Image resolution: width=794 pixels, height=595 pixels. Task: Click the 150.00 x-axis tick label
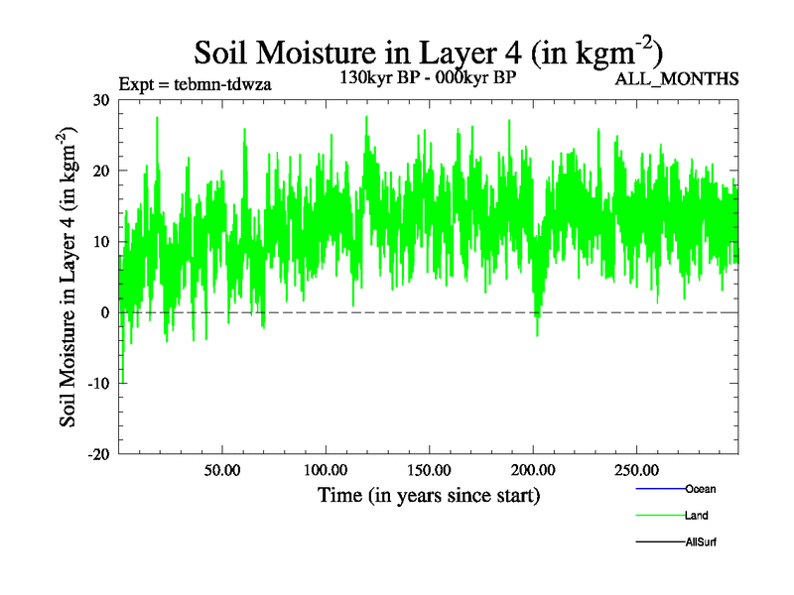pos(429,468)
